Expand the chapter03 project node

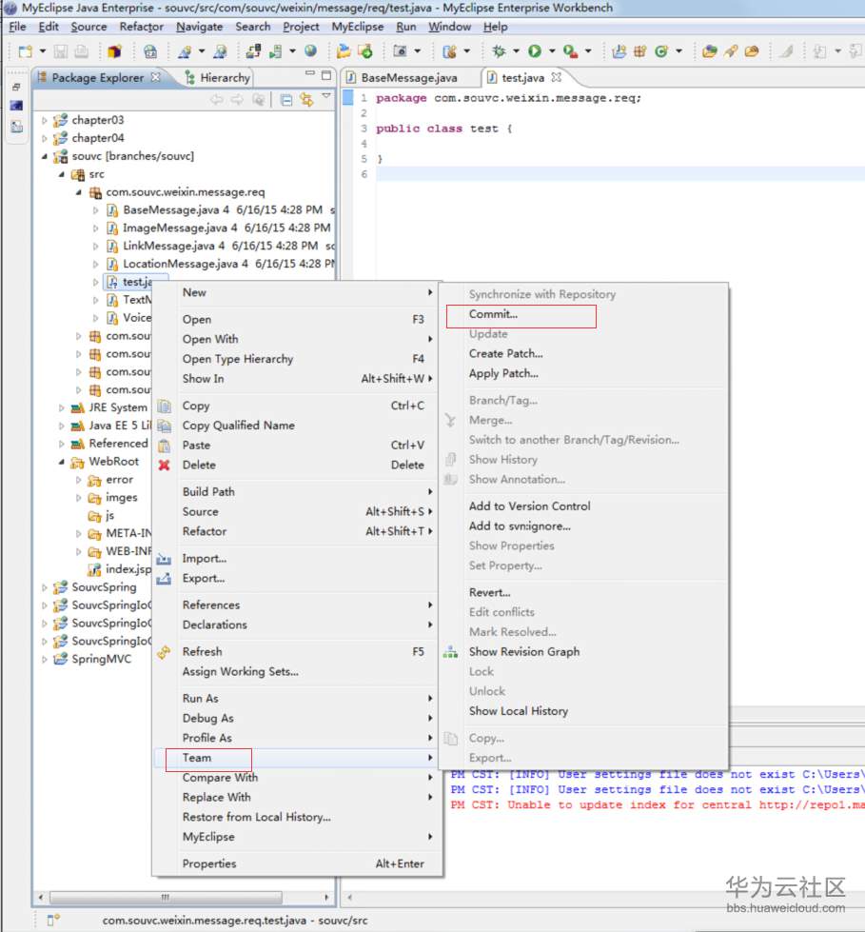click(44, 121)
